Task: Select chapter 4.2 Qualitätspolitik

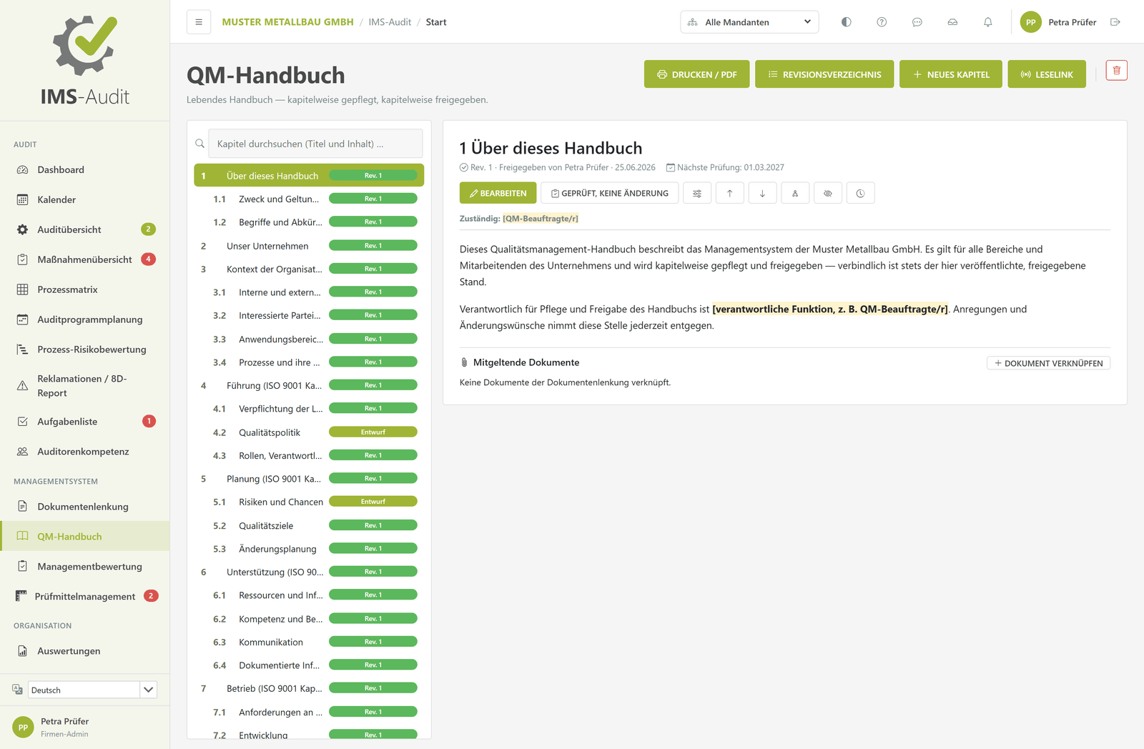Action: pyautogui.click(x=309, y=432)
